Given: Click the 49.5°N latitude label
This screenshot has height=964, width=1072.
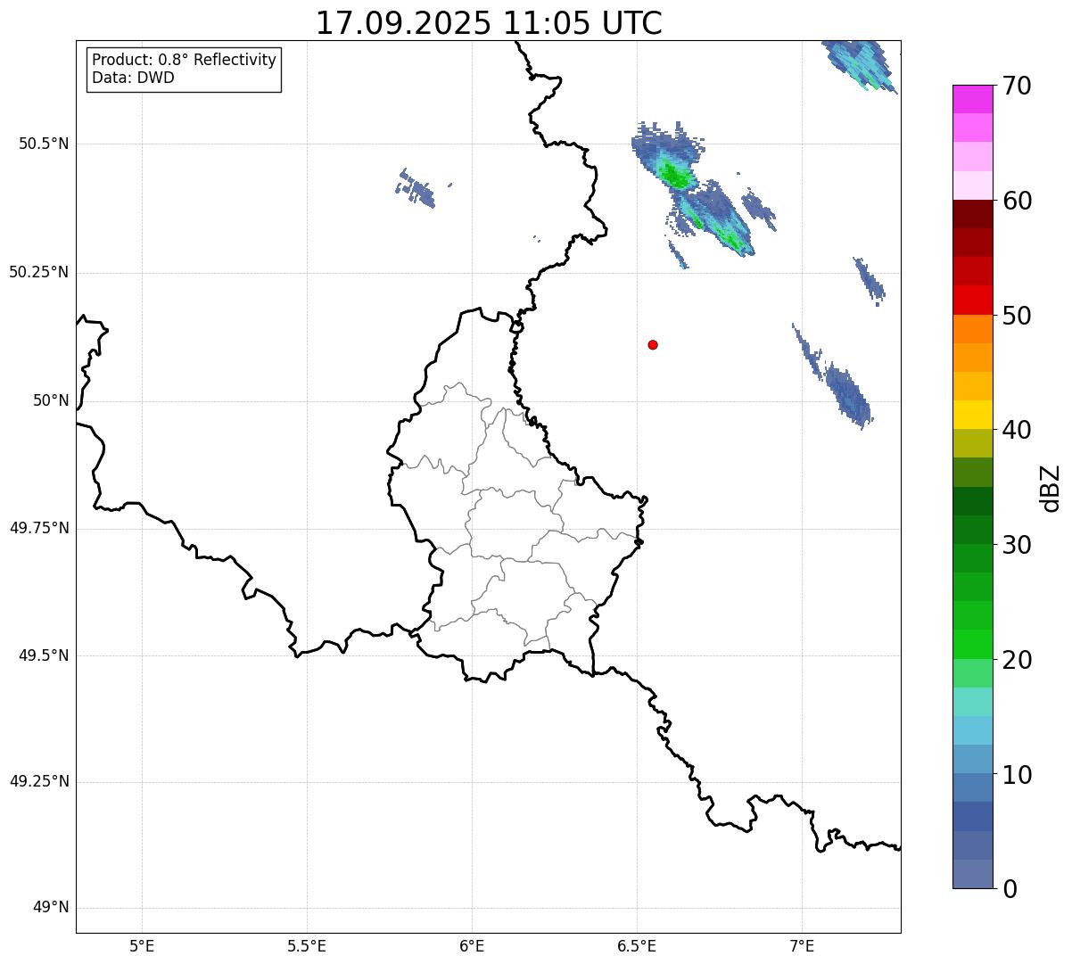Looking at the screenshot, I should 44,655.
